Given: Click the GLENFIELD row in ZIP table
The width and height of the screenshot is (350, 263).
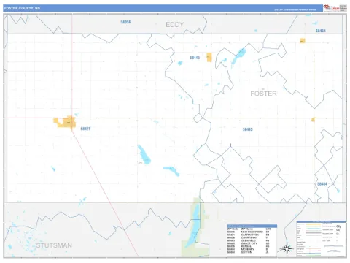Looking at the screenshot, I should coord(249,240).
